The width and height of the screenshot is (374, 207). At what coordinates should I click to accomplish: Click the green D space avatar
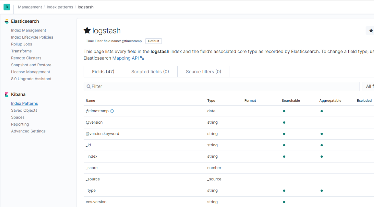click(x=7, y=7)
